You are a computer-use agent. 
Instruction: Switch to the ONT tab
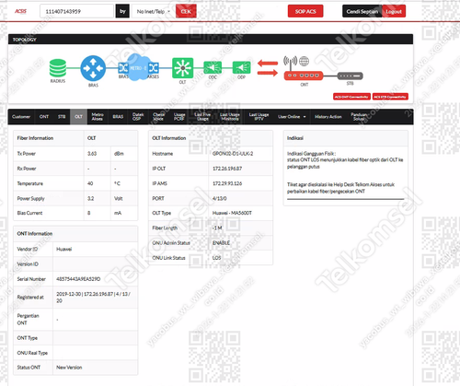click(44, 117)
